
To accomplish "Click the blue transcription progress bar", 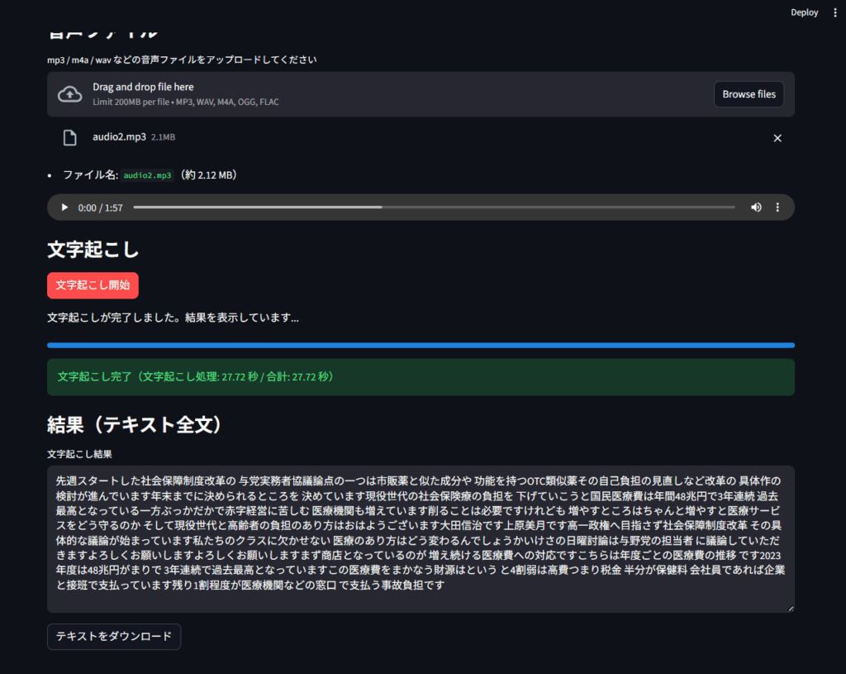I will click(421, 345).
